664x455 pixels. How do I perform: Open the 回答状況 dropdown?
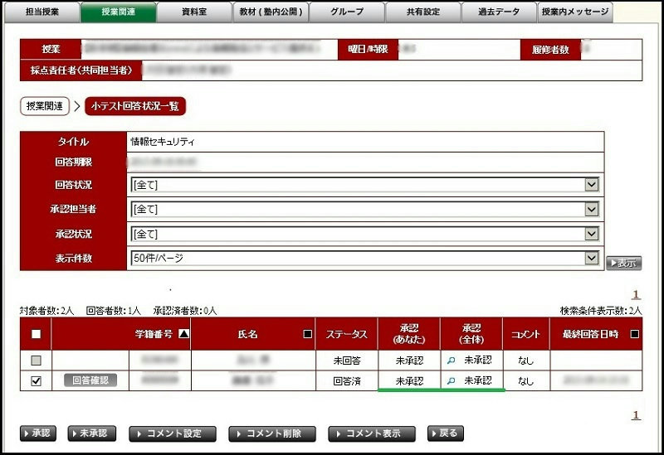tap(591, 185)
